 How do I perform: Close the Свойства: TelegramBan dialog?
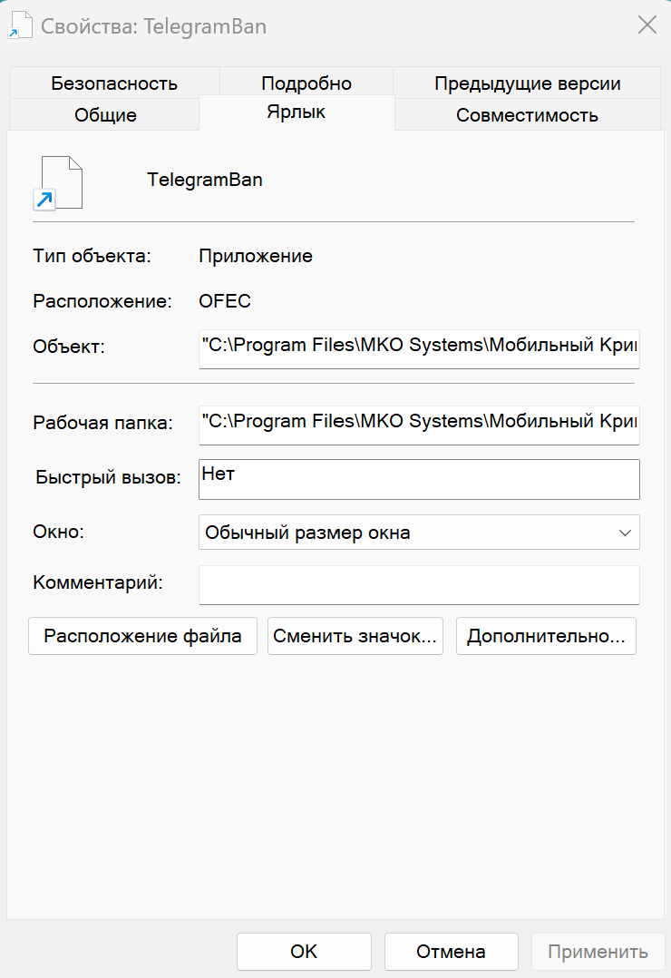[x=647, y=25]
